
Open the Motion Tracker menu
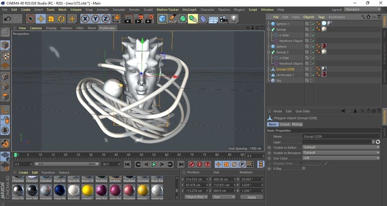(x=168, y=10)
